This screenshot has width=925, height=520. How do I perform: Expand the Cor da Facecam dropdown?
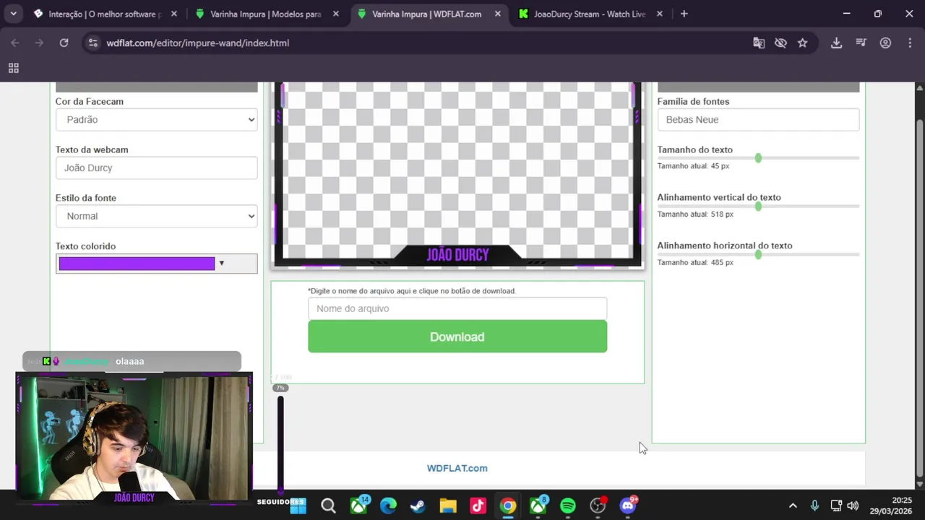coord(156,120)
